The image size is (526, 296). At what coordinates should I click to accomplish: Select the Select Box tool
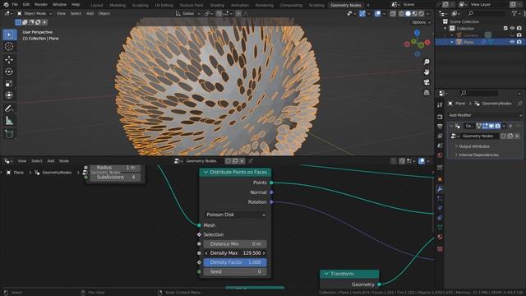[9, 35]
